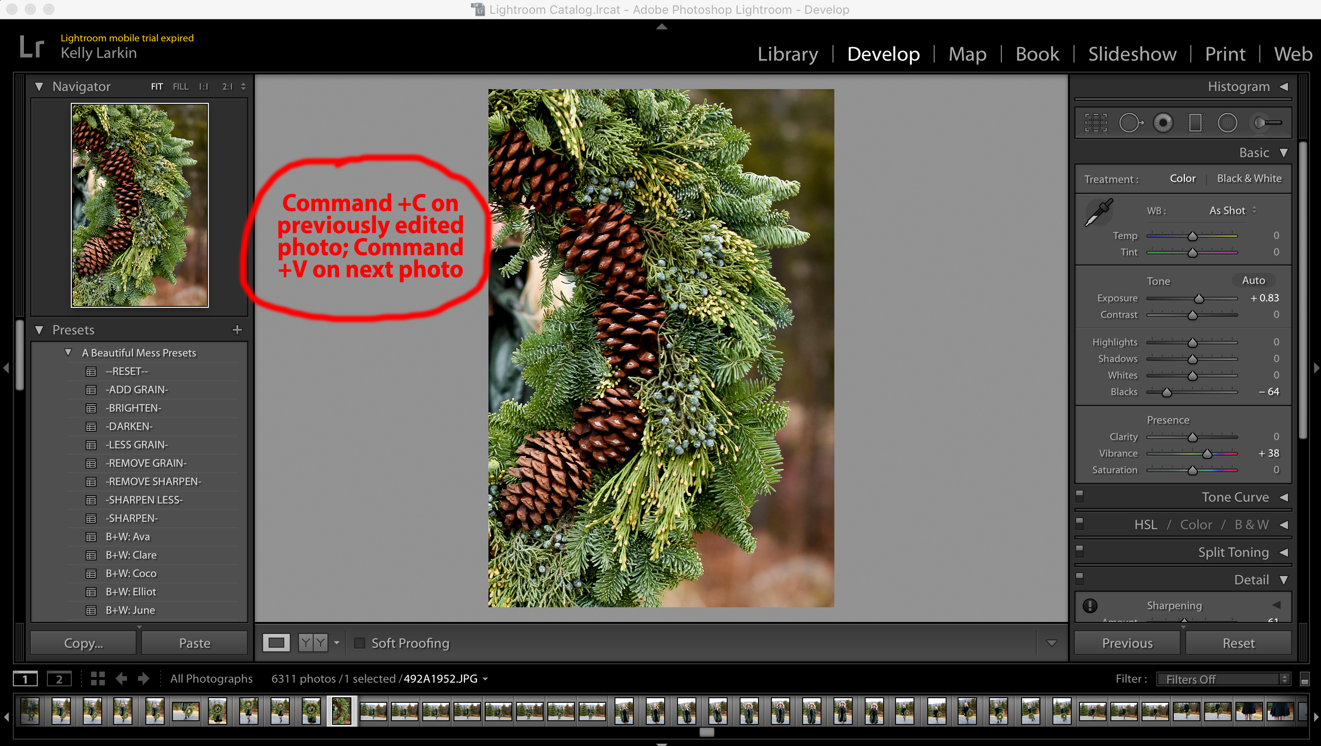This screenshot has height=746, width=1321.
Task: Drag the Vibrance slider currently at +38
Action: [1205, 452]
